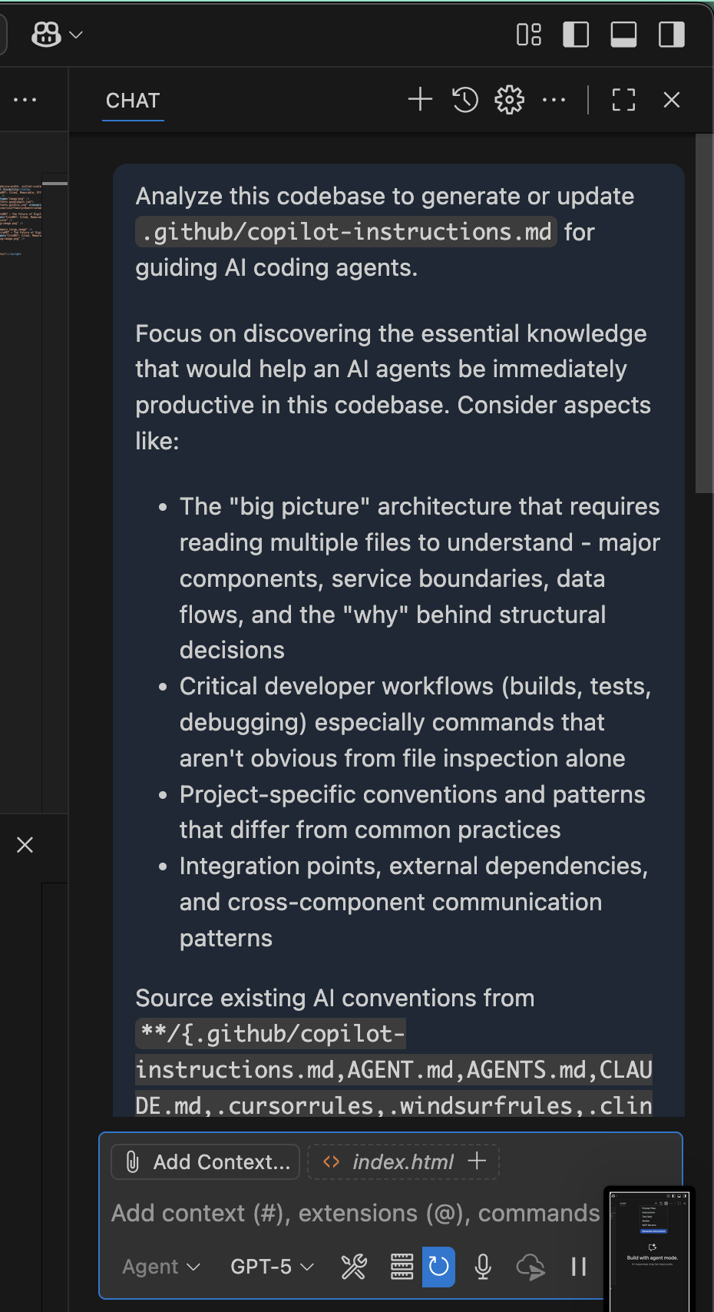
Task: Switch to the CHAT tab
Action: coord(132,100)
